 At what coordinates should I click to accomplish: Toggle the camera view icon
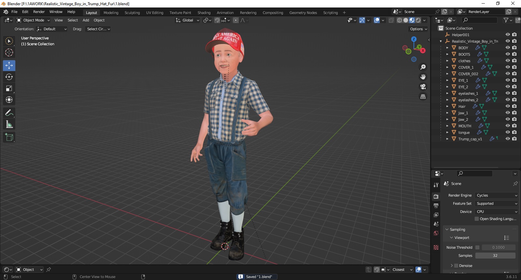[423, 87]
